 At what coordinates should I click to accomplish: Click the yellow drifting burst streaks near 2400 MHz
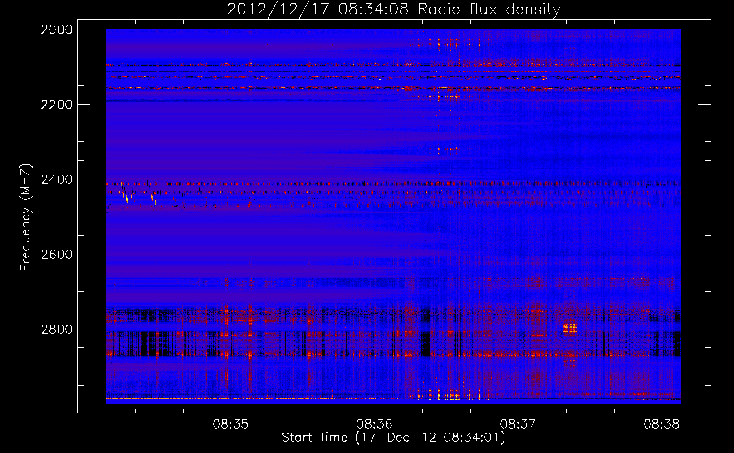pyautogui.click(x=138, y=194)
